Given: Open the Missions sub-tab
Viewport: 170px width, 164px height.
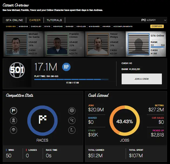Looking at the screenshot, I should [x=23, y=26].
